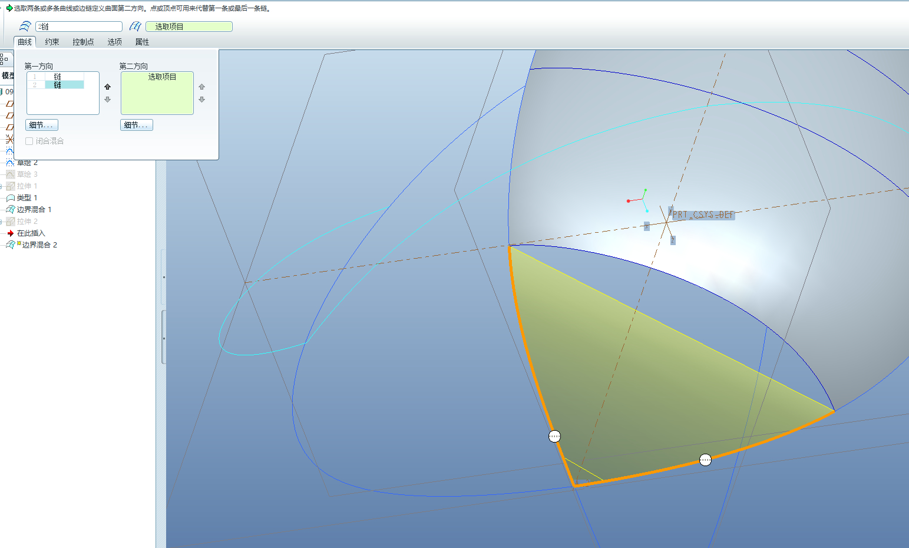Click the first direction curves icon
The height and width of the screenshot is (548, 909).
point(25,27)
